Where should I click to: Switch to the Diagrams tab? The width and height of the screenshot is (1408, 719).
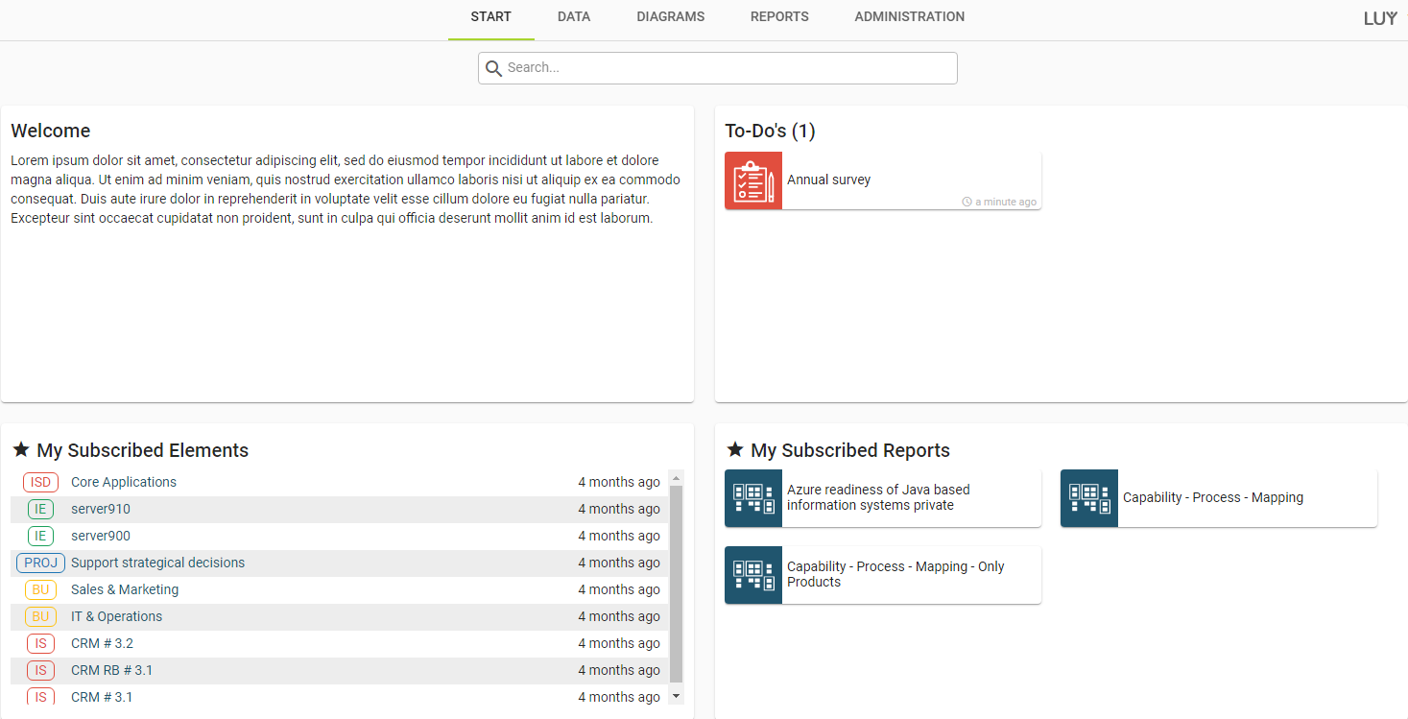tap(670, 17)
